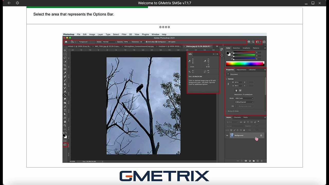
Task: Click the Tolerance value field
Action: pos(142,42)
